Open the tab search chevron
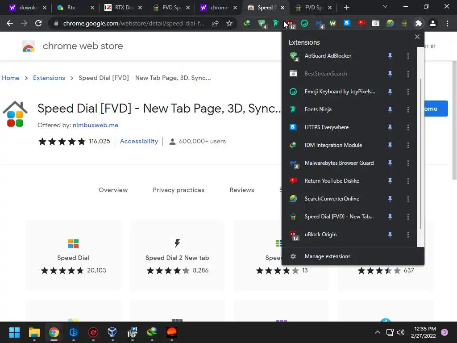 385,6
